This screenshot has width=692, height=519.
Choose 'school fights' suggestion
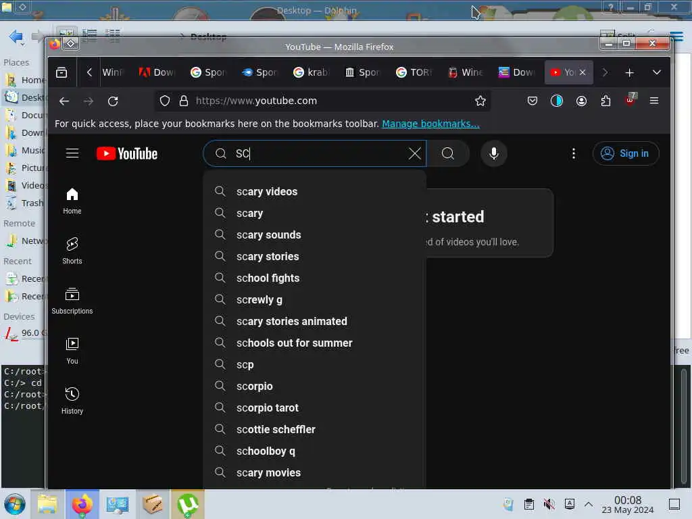315,278
